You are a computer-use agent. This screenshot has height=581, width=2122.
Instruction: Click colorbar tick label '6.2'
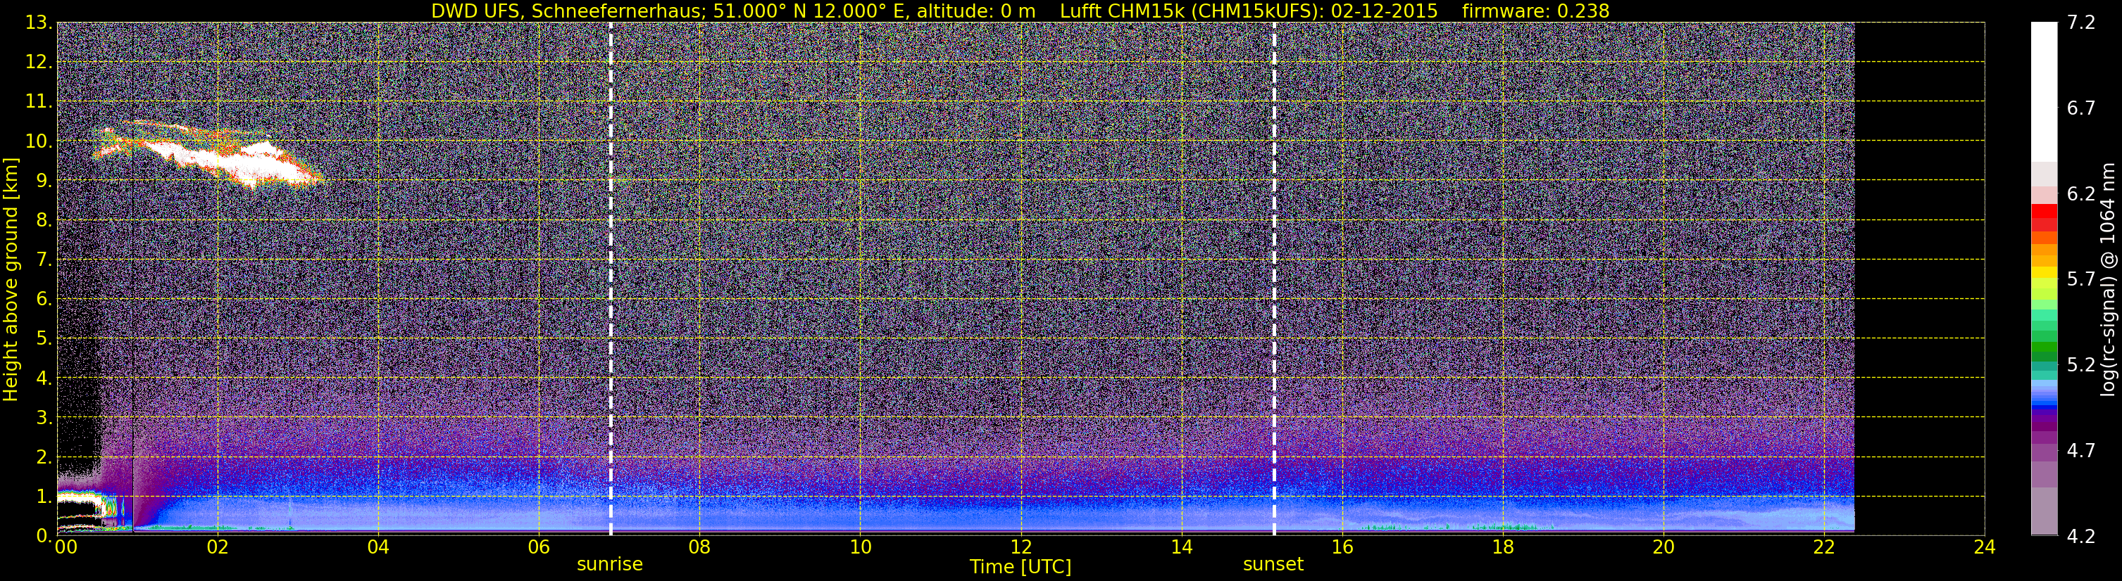tap(2081, 193)
